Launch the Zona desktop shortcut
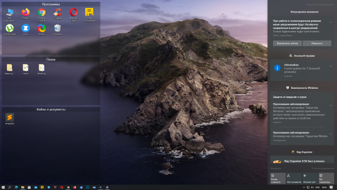337x190 pixels. [x=26, y=30]
